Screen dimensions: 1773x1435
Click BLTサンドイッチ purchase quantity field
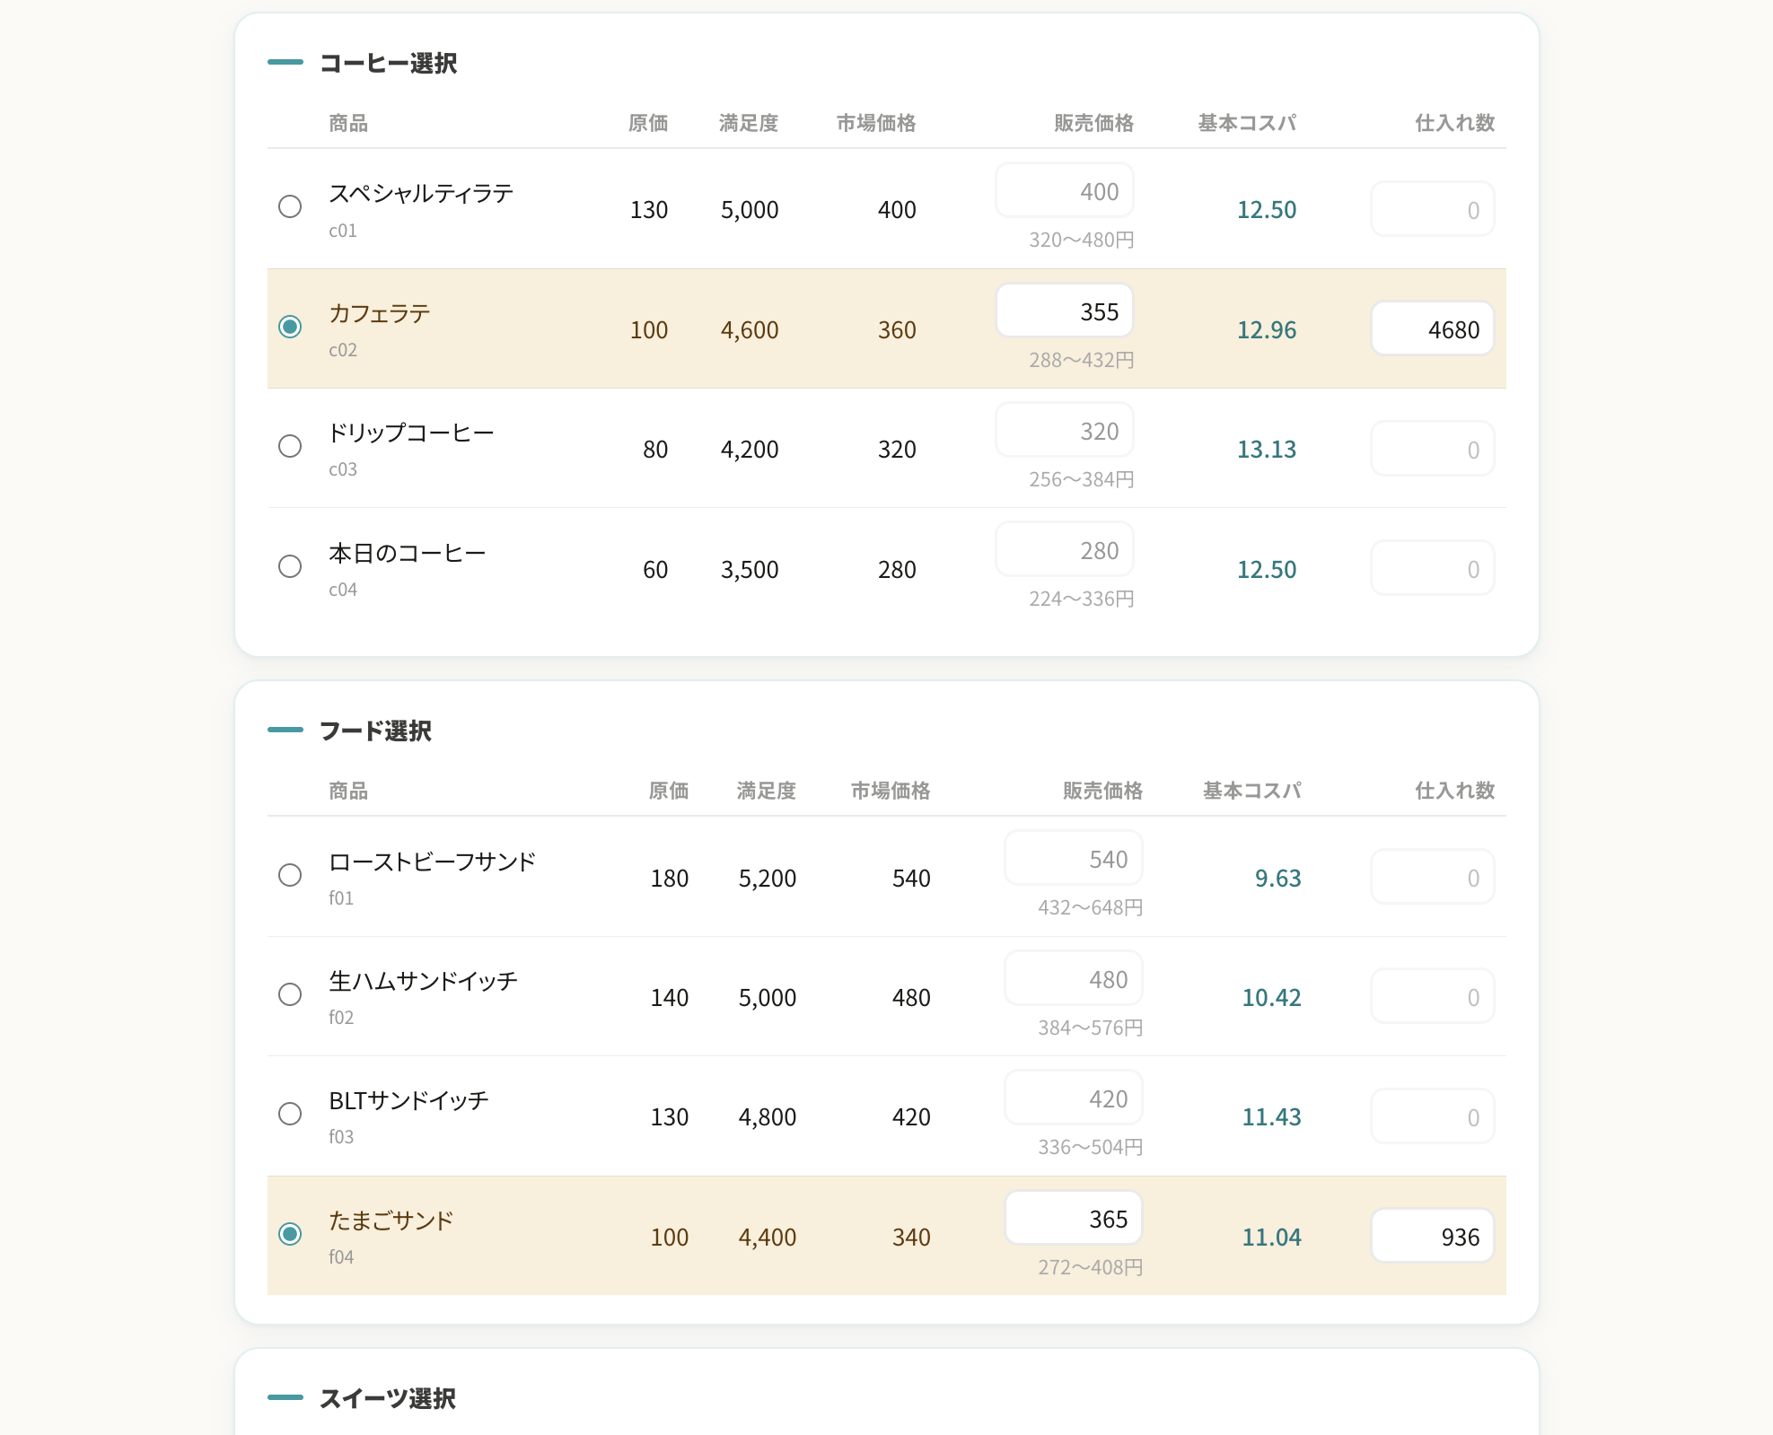(x=1433, y=1116)
